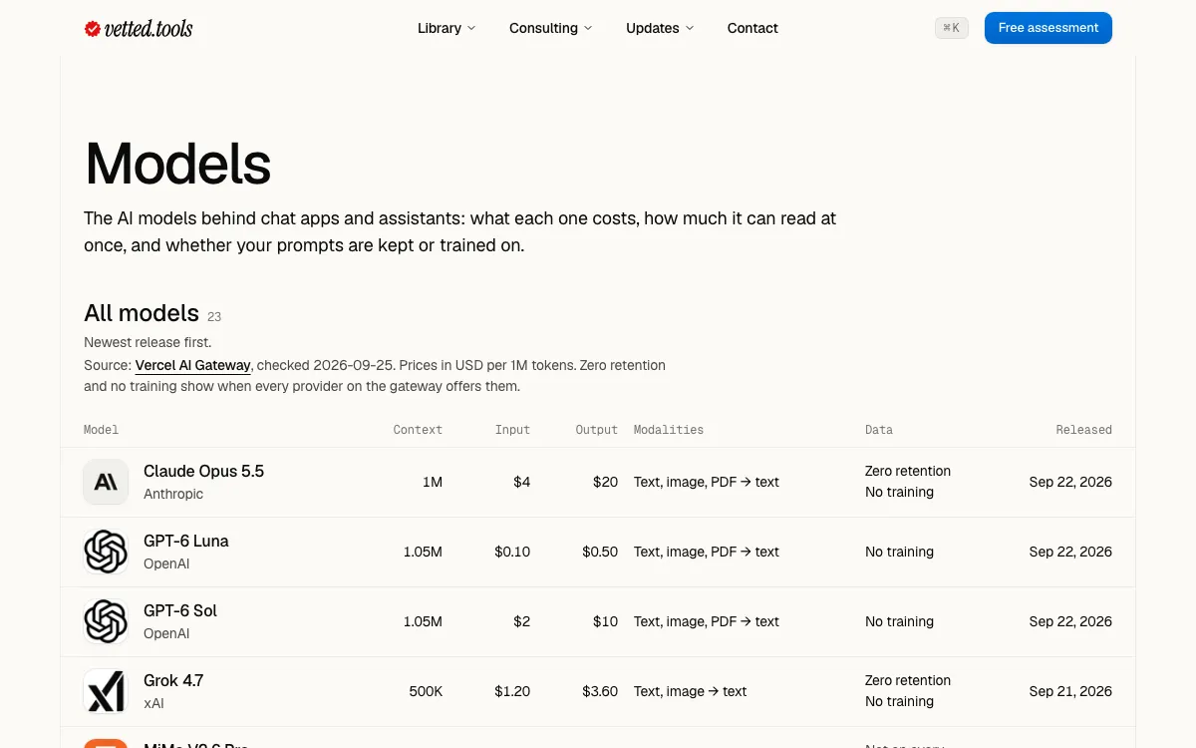Click the $4 input price for Claude Opus 5.5
Image resolution: width=1196 pixels, height=748 pixels.
pos(522,482)
